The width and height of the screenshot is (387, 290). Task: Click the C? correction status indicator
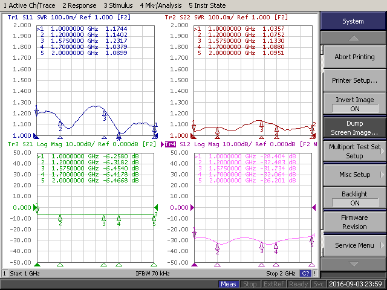coord(305,274)
